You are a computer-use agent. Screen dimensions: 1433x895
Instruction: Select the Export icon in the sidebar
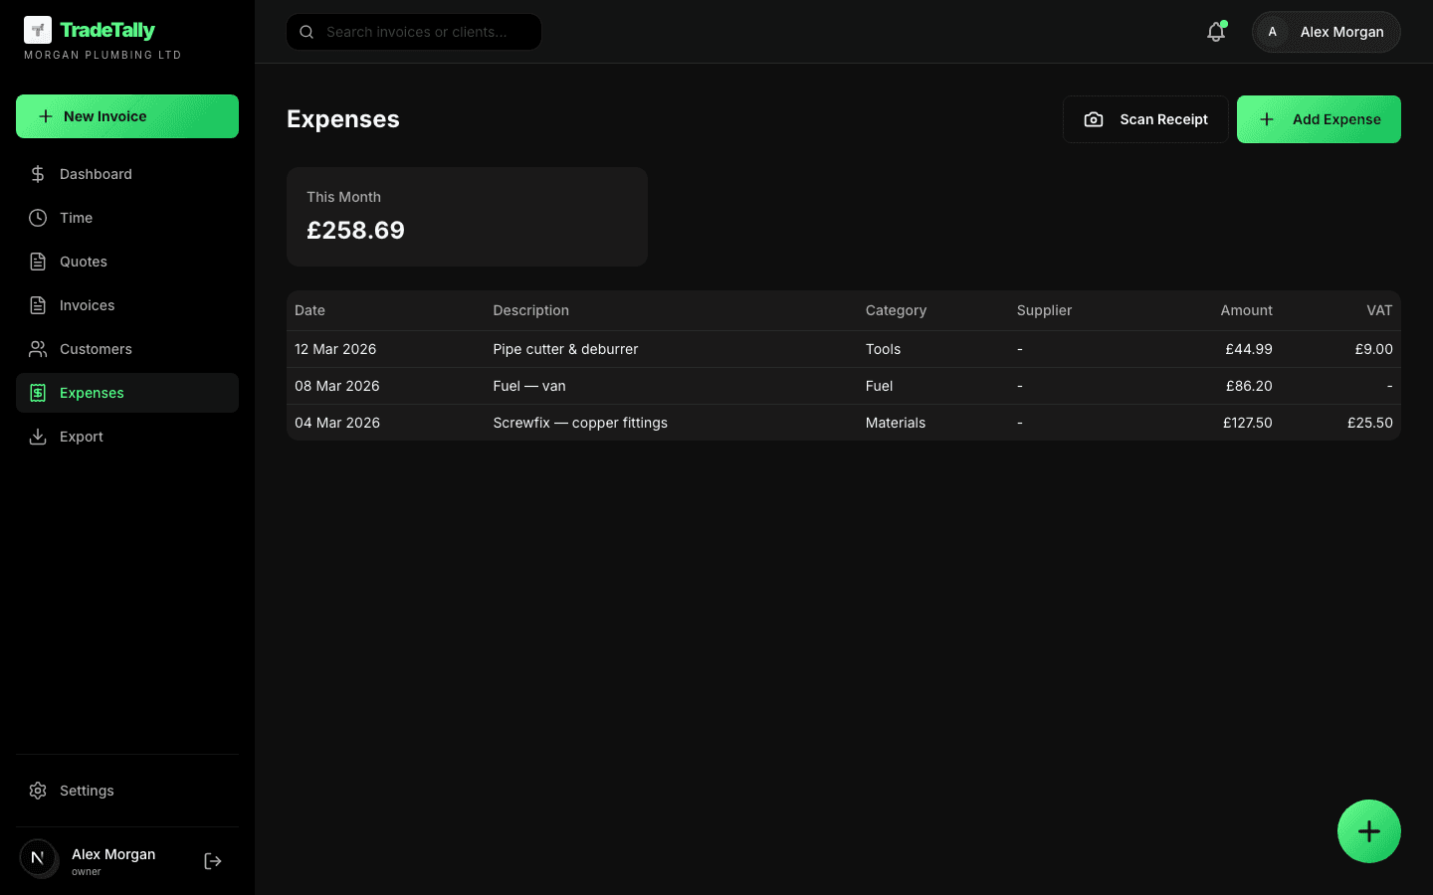click(x=38, y=437)
